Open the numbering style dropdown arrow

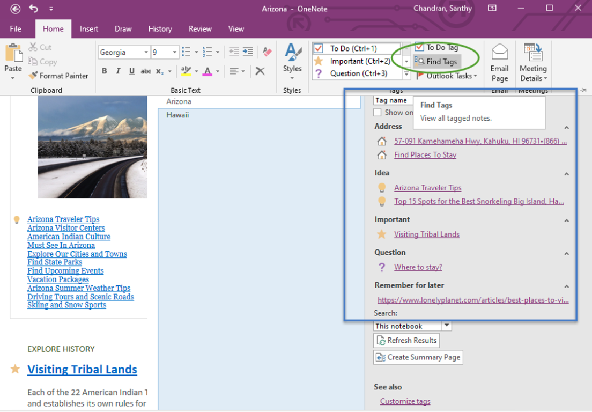(218, 52)
